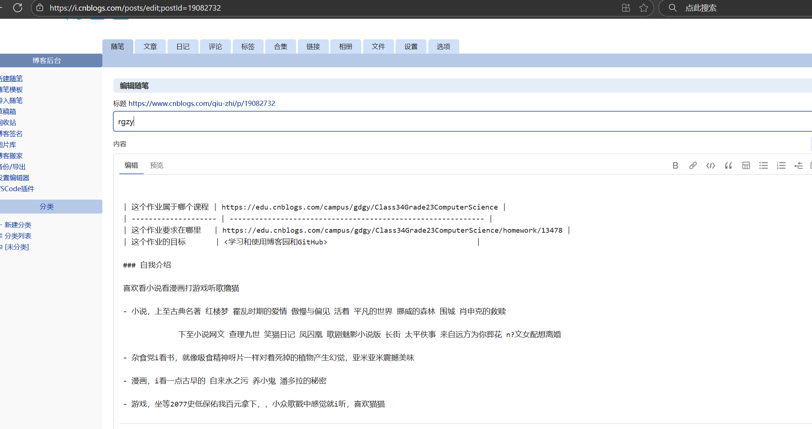812x429 pixels.
Task: Open the 草稿箱 draft box
Action: coord(8,111)
